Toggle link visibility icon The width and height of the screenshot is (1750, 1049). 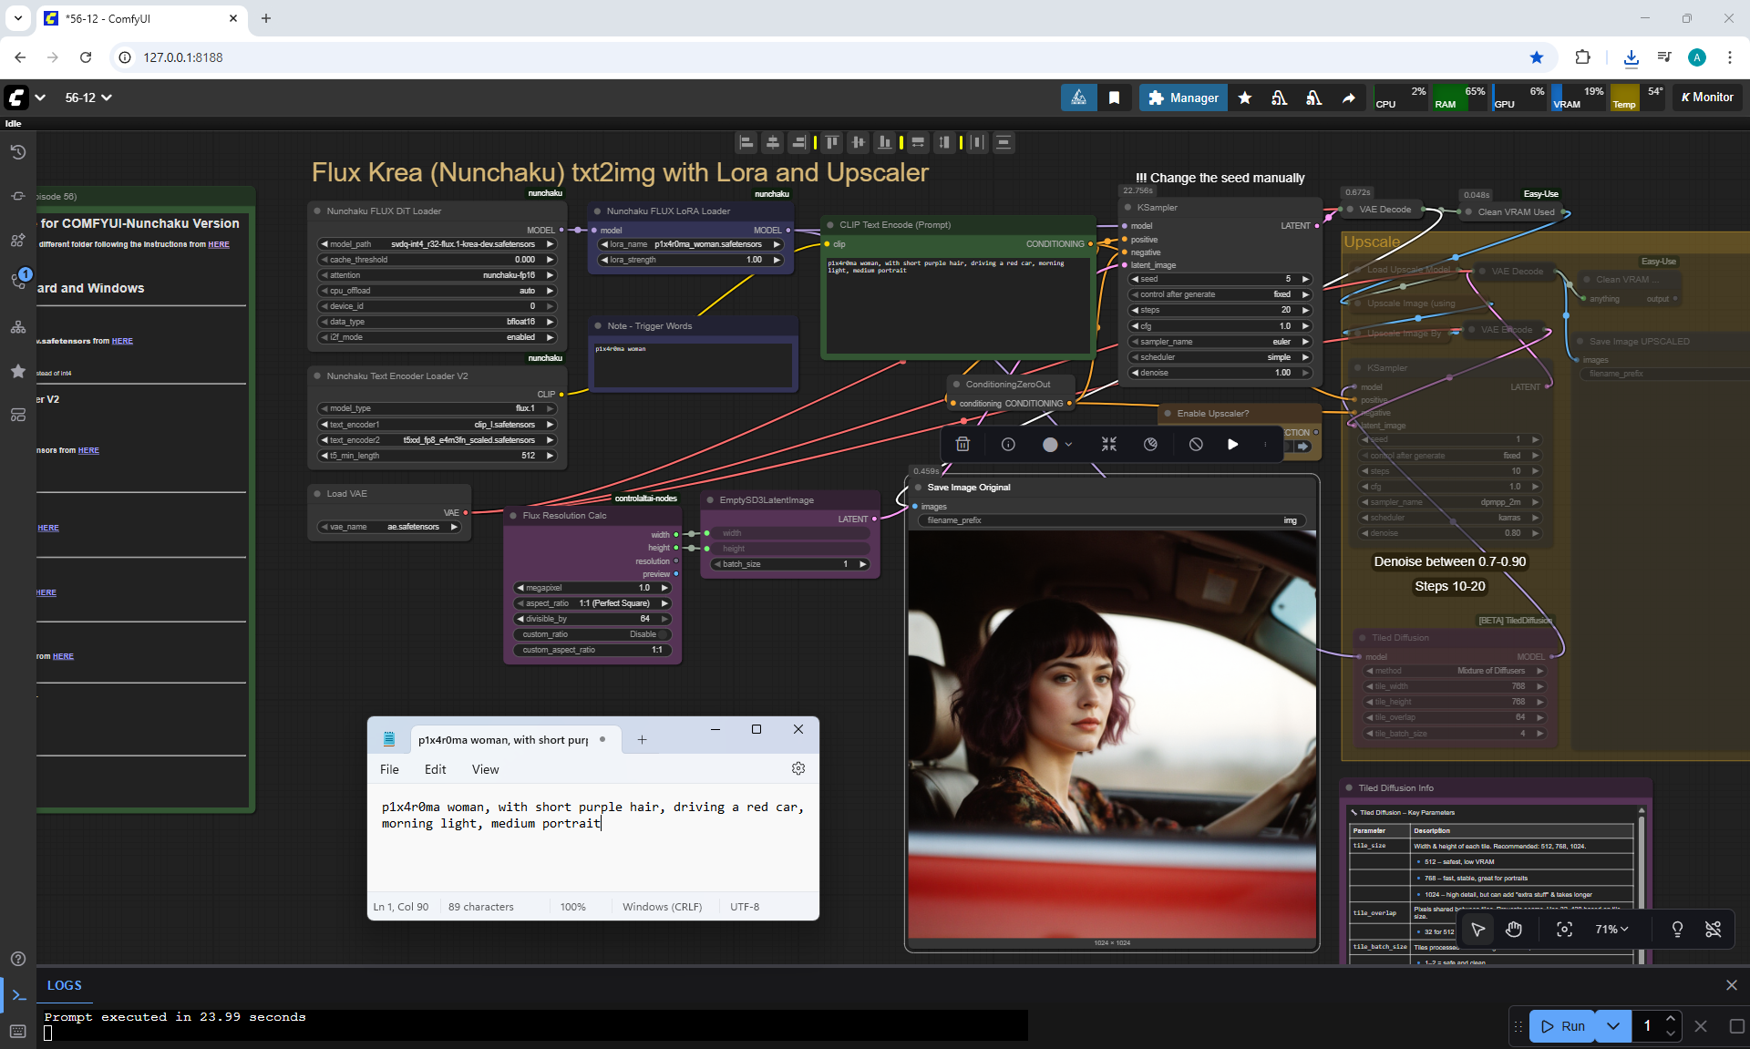click(x=1713, y=930)
